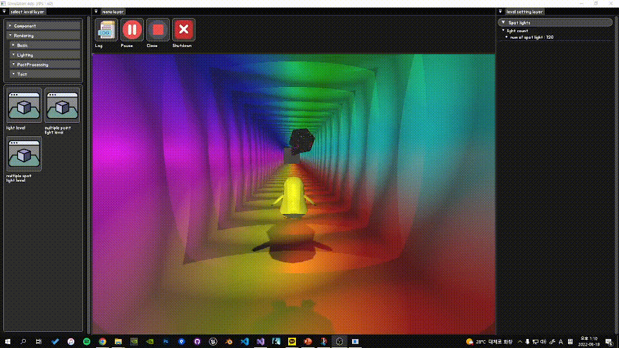
Task: Open the taskbar clock and date
Action: tap(589, 342)
